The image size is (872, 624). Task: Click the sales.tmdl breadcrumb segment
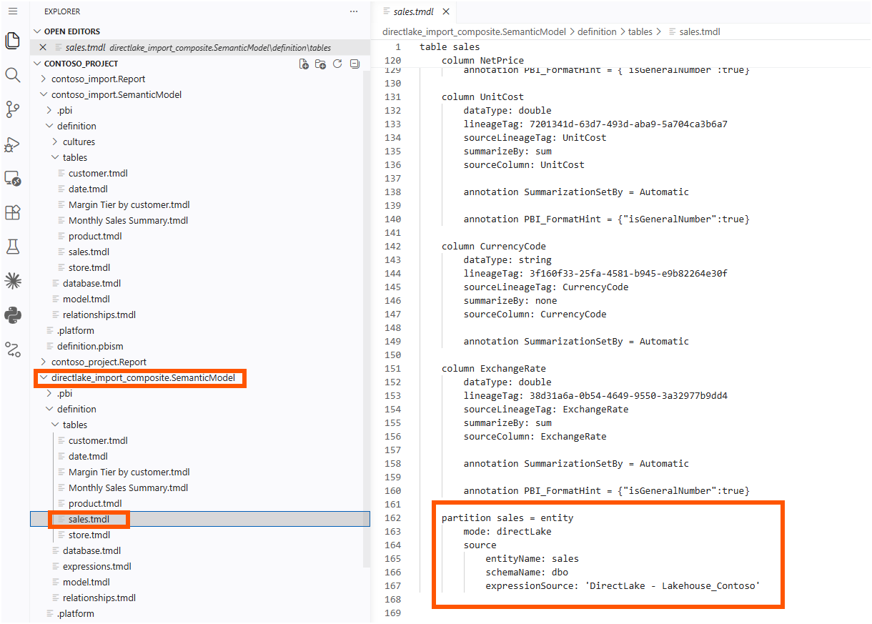[699, 31]
